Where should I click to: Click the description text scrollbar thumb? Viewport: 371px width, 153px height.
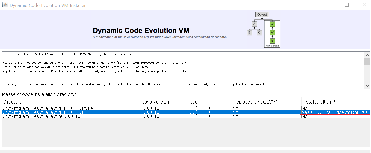[367, 61]
